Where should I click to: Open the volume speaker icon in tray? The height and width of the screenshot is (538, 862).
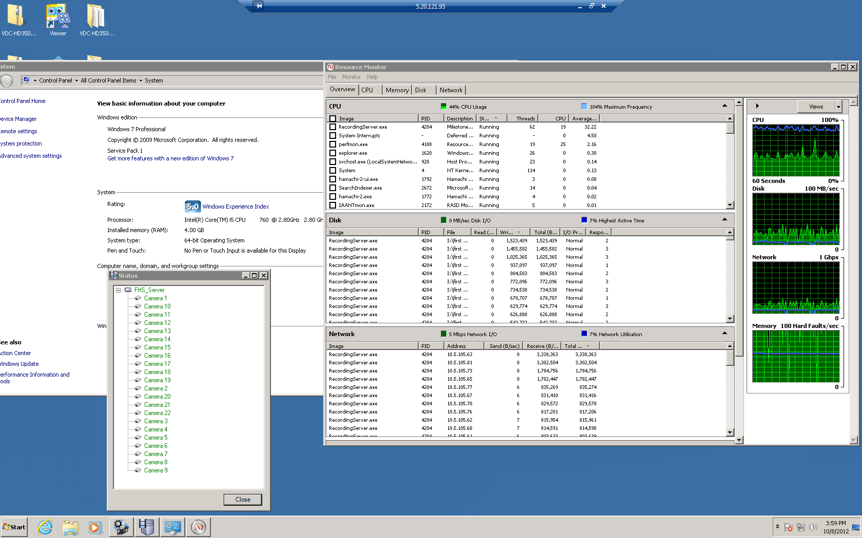click(x=813, y=527)
